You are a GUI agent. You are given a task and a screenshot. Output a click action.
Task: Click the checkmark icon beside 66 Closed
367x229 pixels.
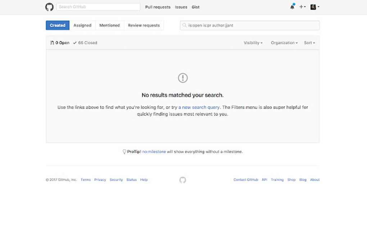(x=75, y=43)
